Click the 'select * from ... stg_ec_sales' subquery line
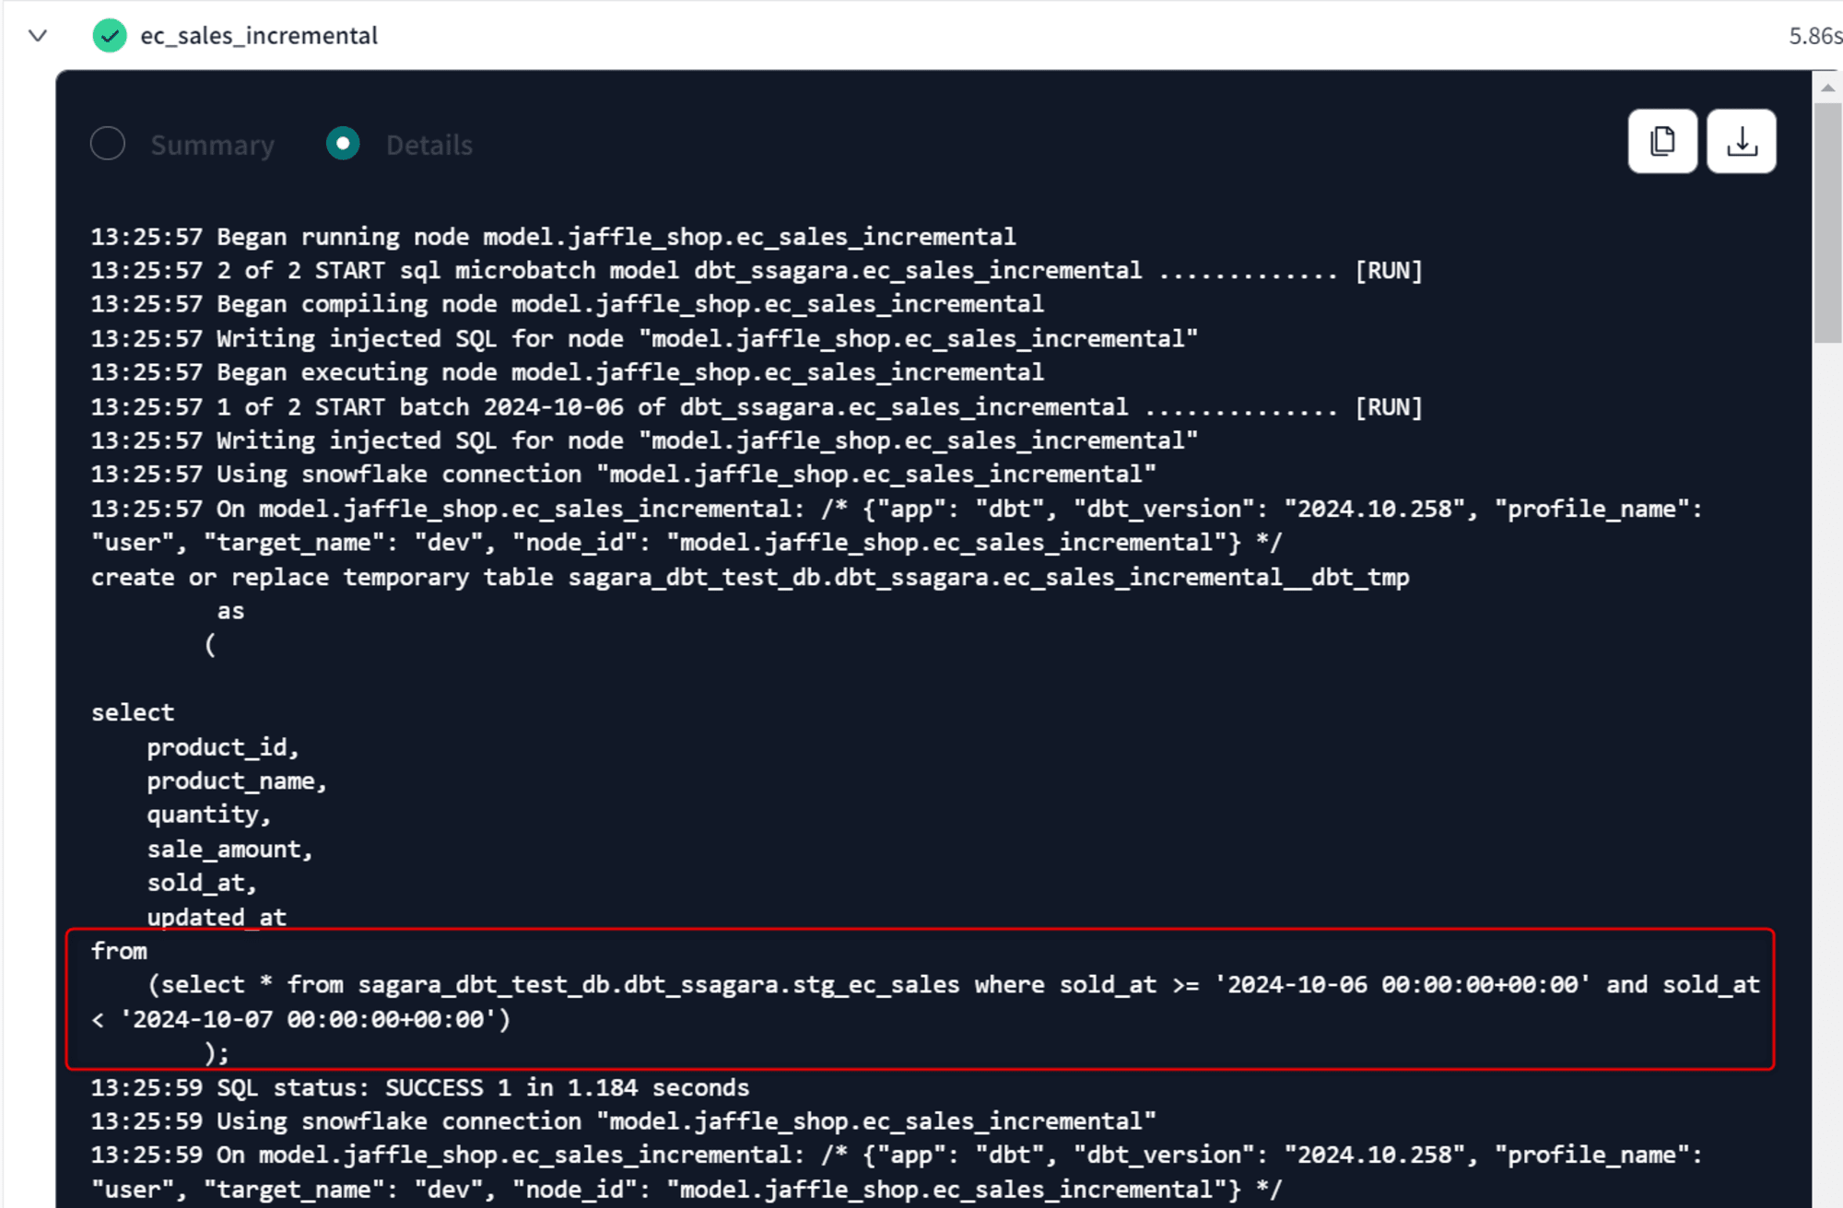The height and width of the screenshot is (1208, 1843). tap(954, 985)
